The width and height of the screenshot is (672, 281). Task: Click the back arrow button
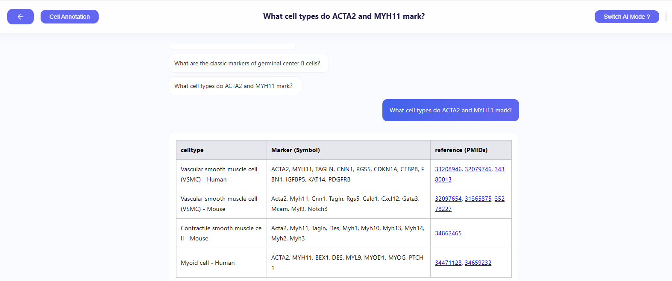pos(20,17)
